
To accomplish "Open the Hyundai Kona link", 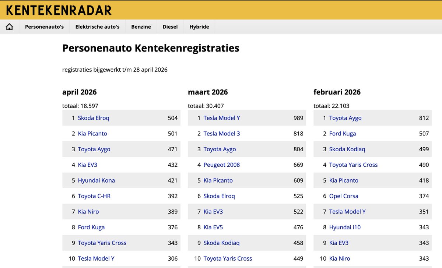I will [x=97, y=180].
